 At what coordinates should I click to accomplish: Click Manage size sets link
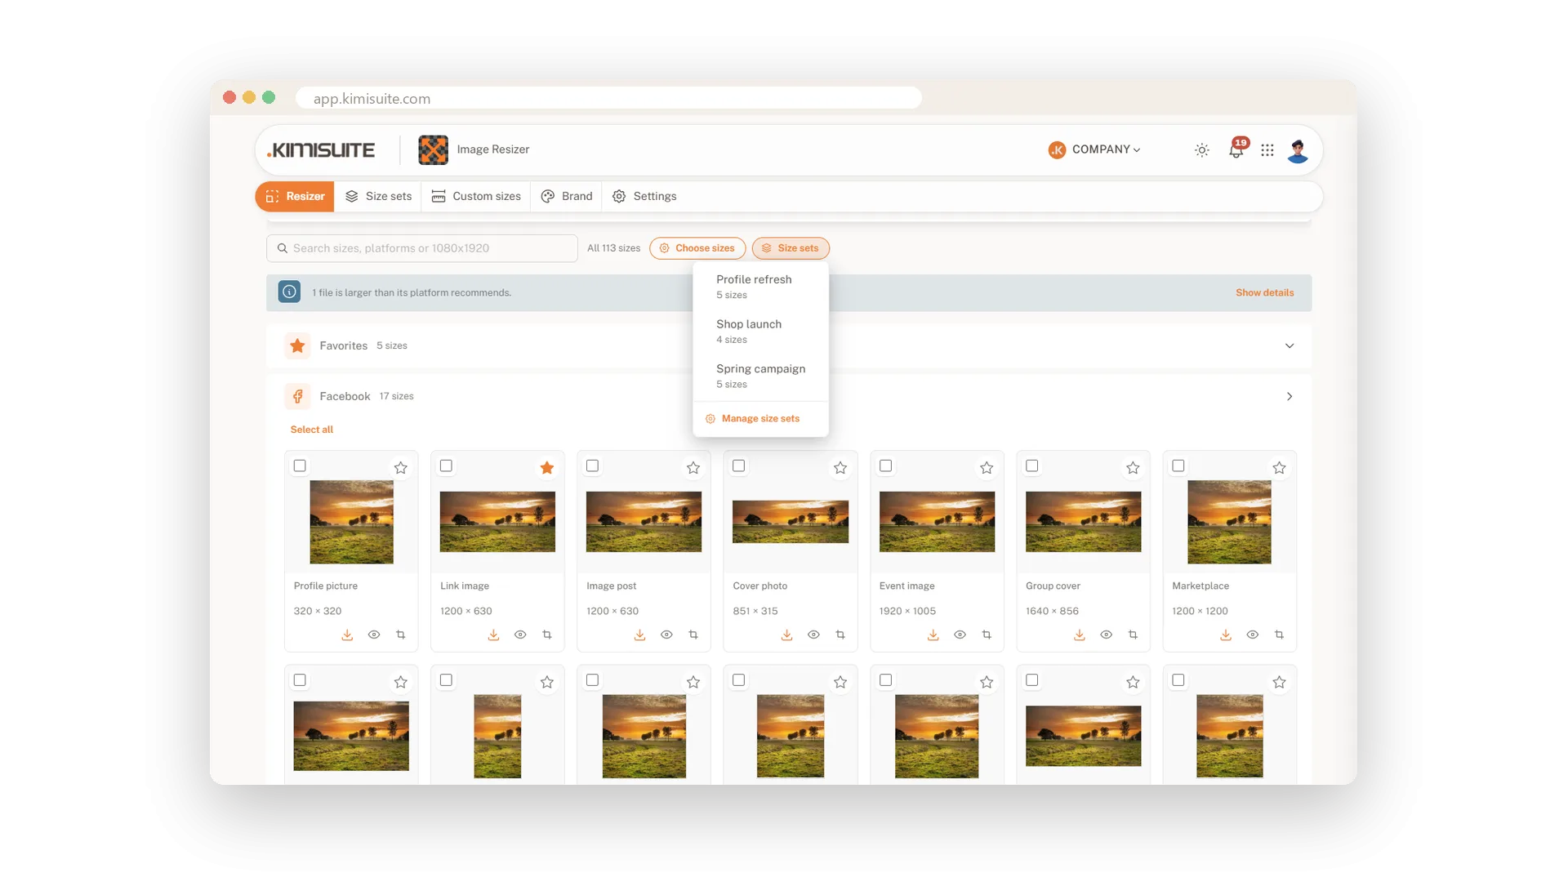pyautogui.click(x=752, y=418)
